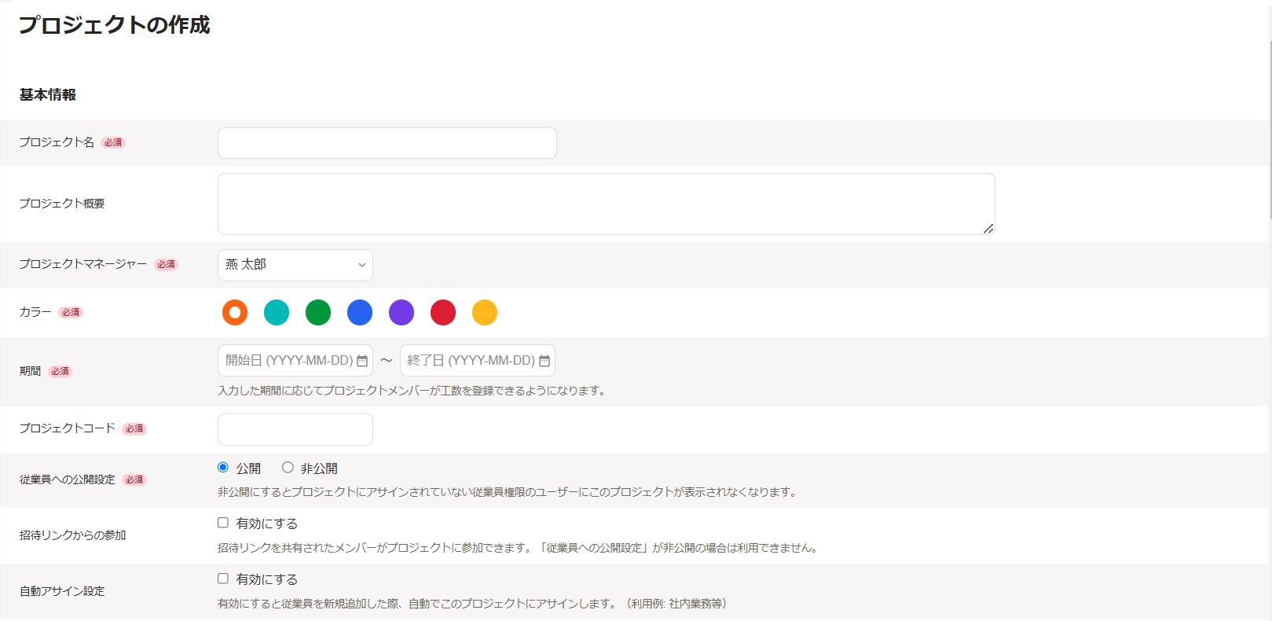Image resolution: width=1272 pixels, height=621 pixels.
Task: Click the 自動アサイン設定 label
Action: click(x=62, y=591)
